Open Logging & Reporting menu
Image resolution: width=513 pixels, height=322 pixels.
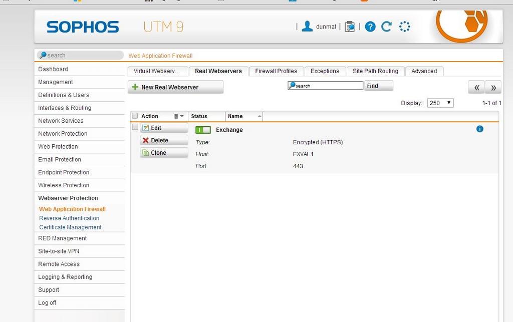(80, 277)
